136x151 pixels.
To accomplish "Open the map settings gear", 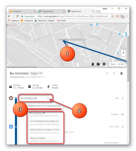I will coord(104,64).
